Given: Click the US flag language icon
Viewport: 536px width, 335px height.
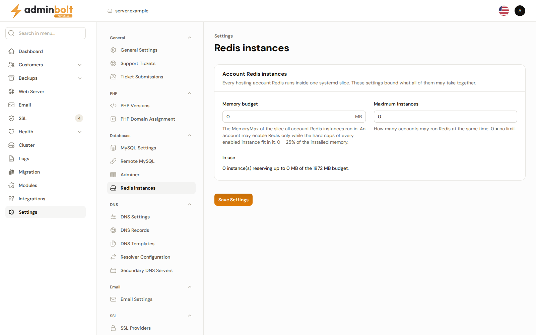Looking at the screenshot, I should 504,11.
